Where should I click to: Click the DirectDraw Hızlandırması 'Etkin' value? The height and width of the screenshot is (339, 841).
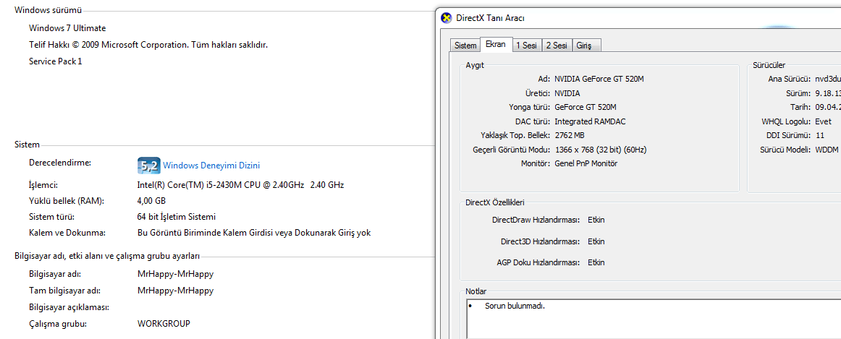tap(596, 220)
